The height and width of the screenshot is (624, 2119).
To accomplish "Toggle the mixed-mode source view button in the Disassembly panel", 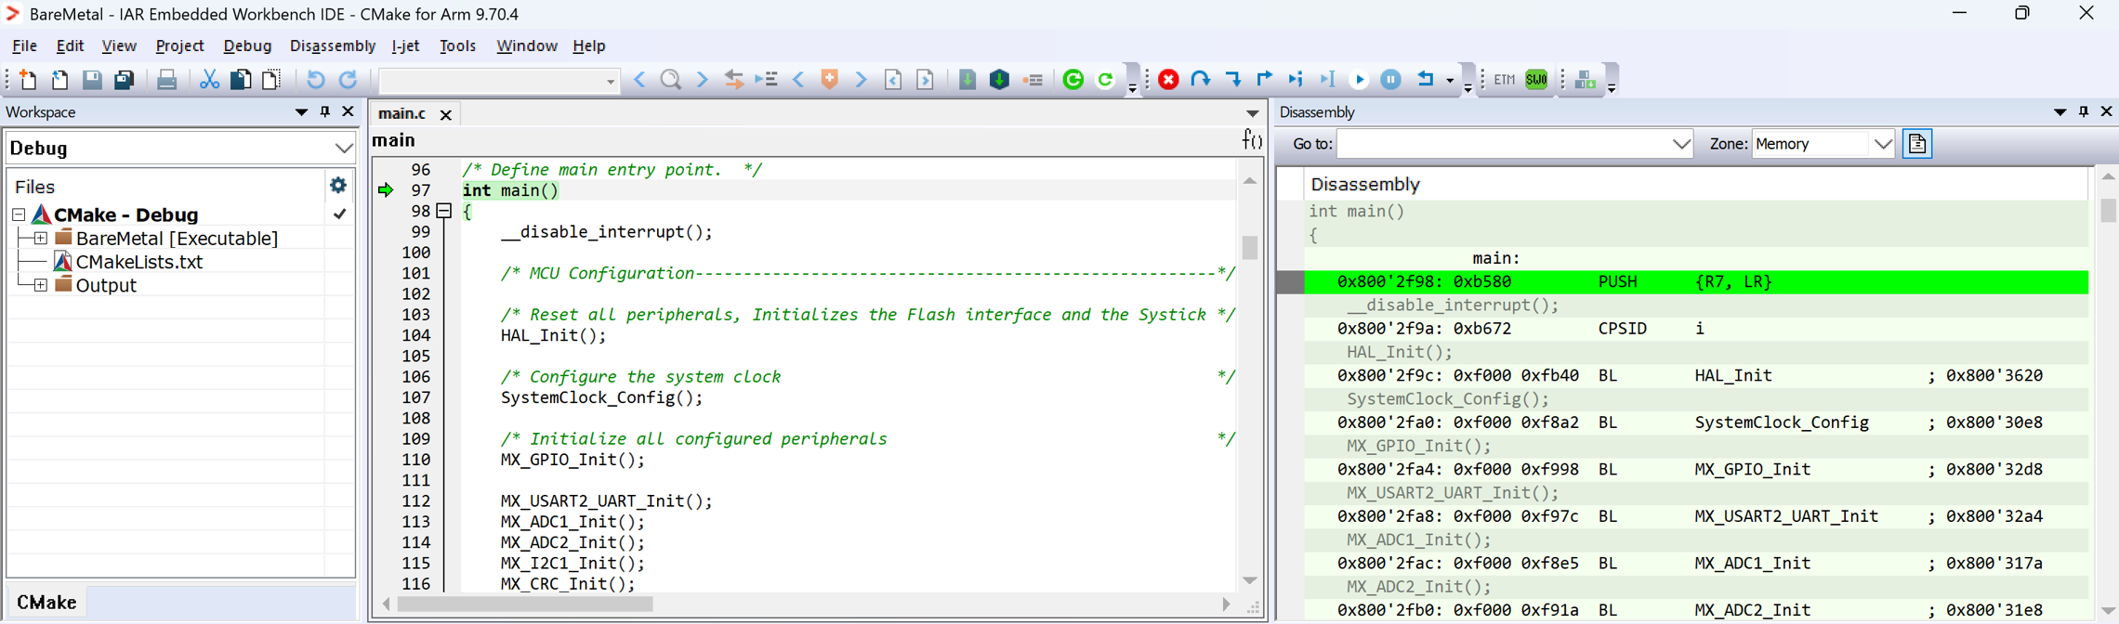I will [1917, 144].
